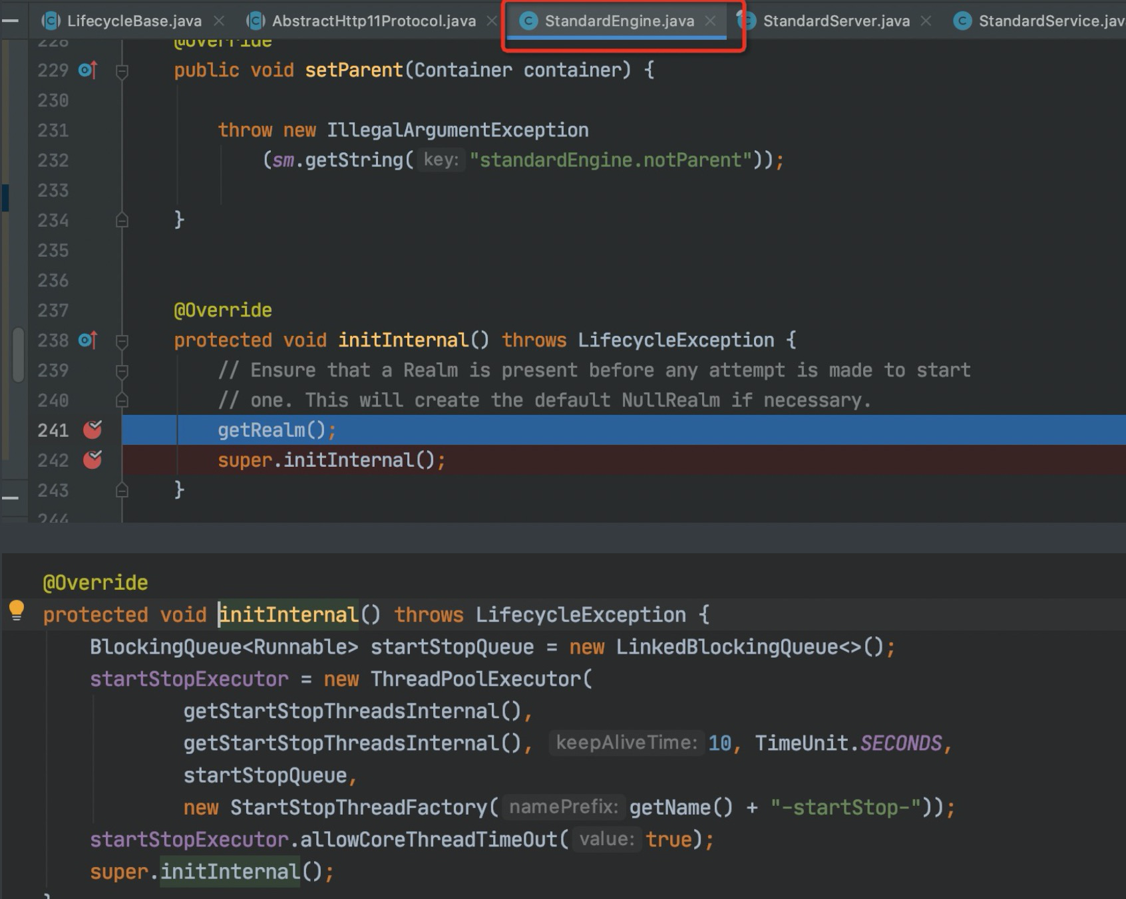Click the "standardEngine.notParent" string literal
The image size is (1126, 899).
coord(611,160)
